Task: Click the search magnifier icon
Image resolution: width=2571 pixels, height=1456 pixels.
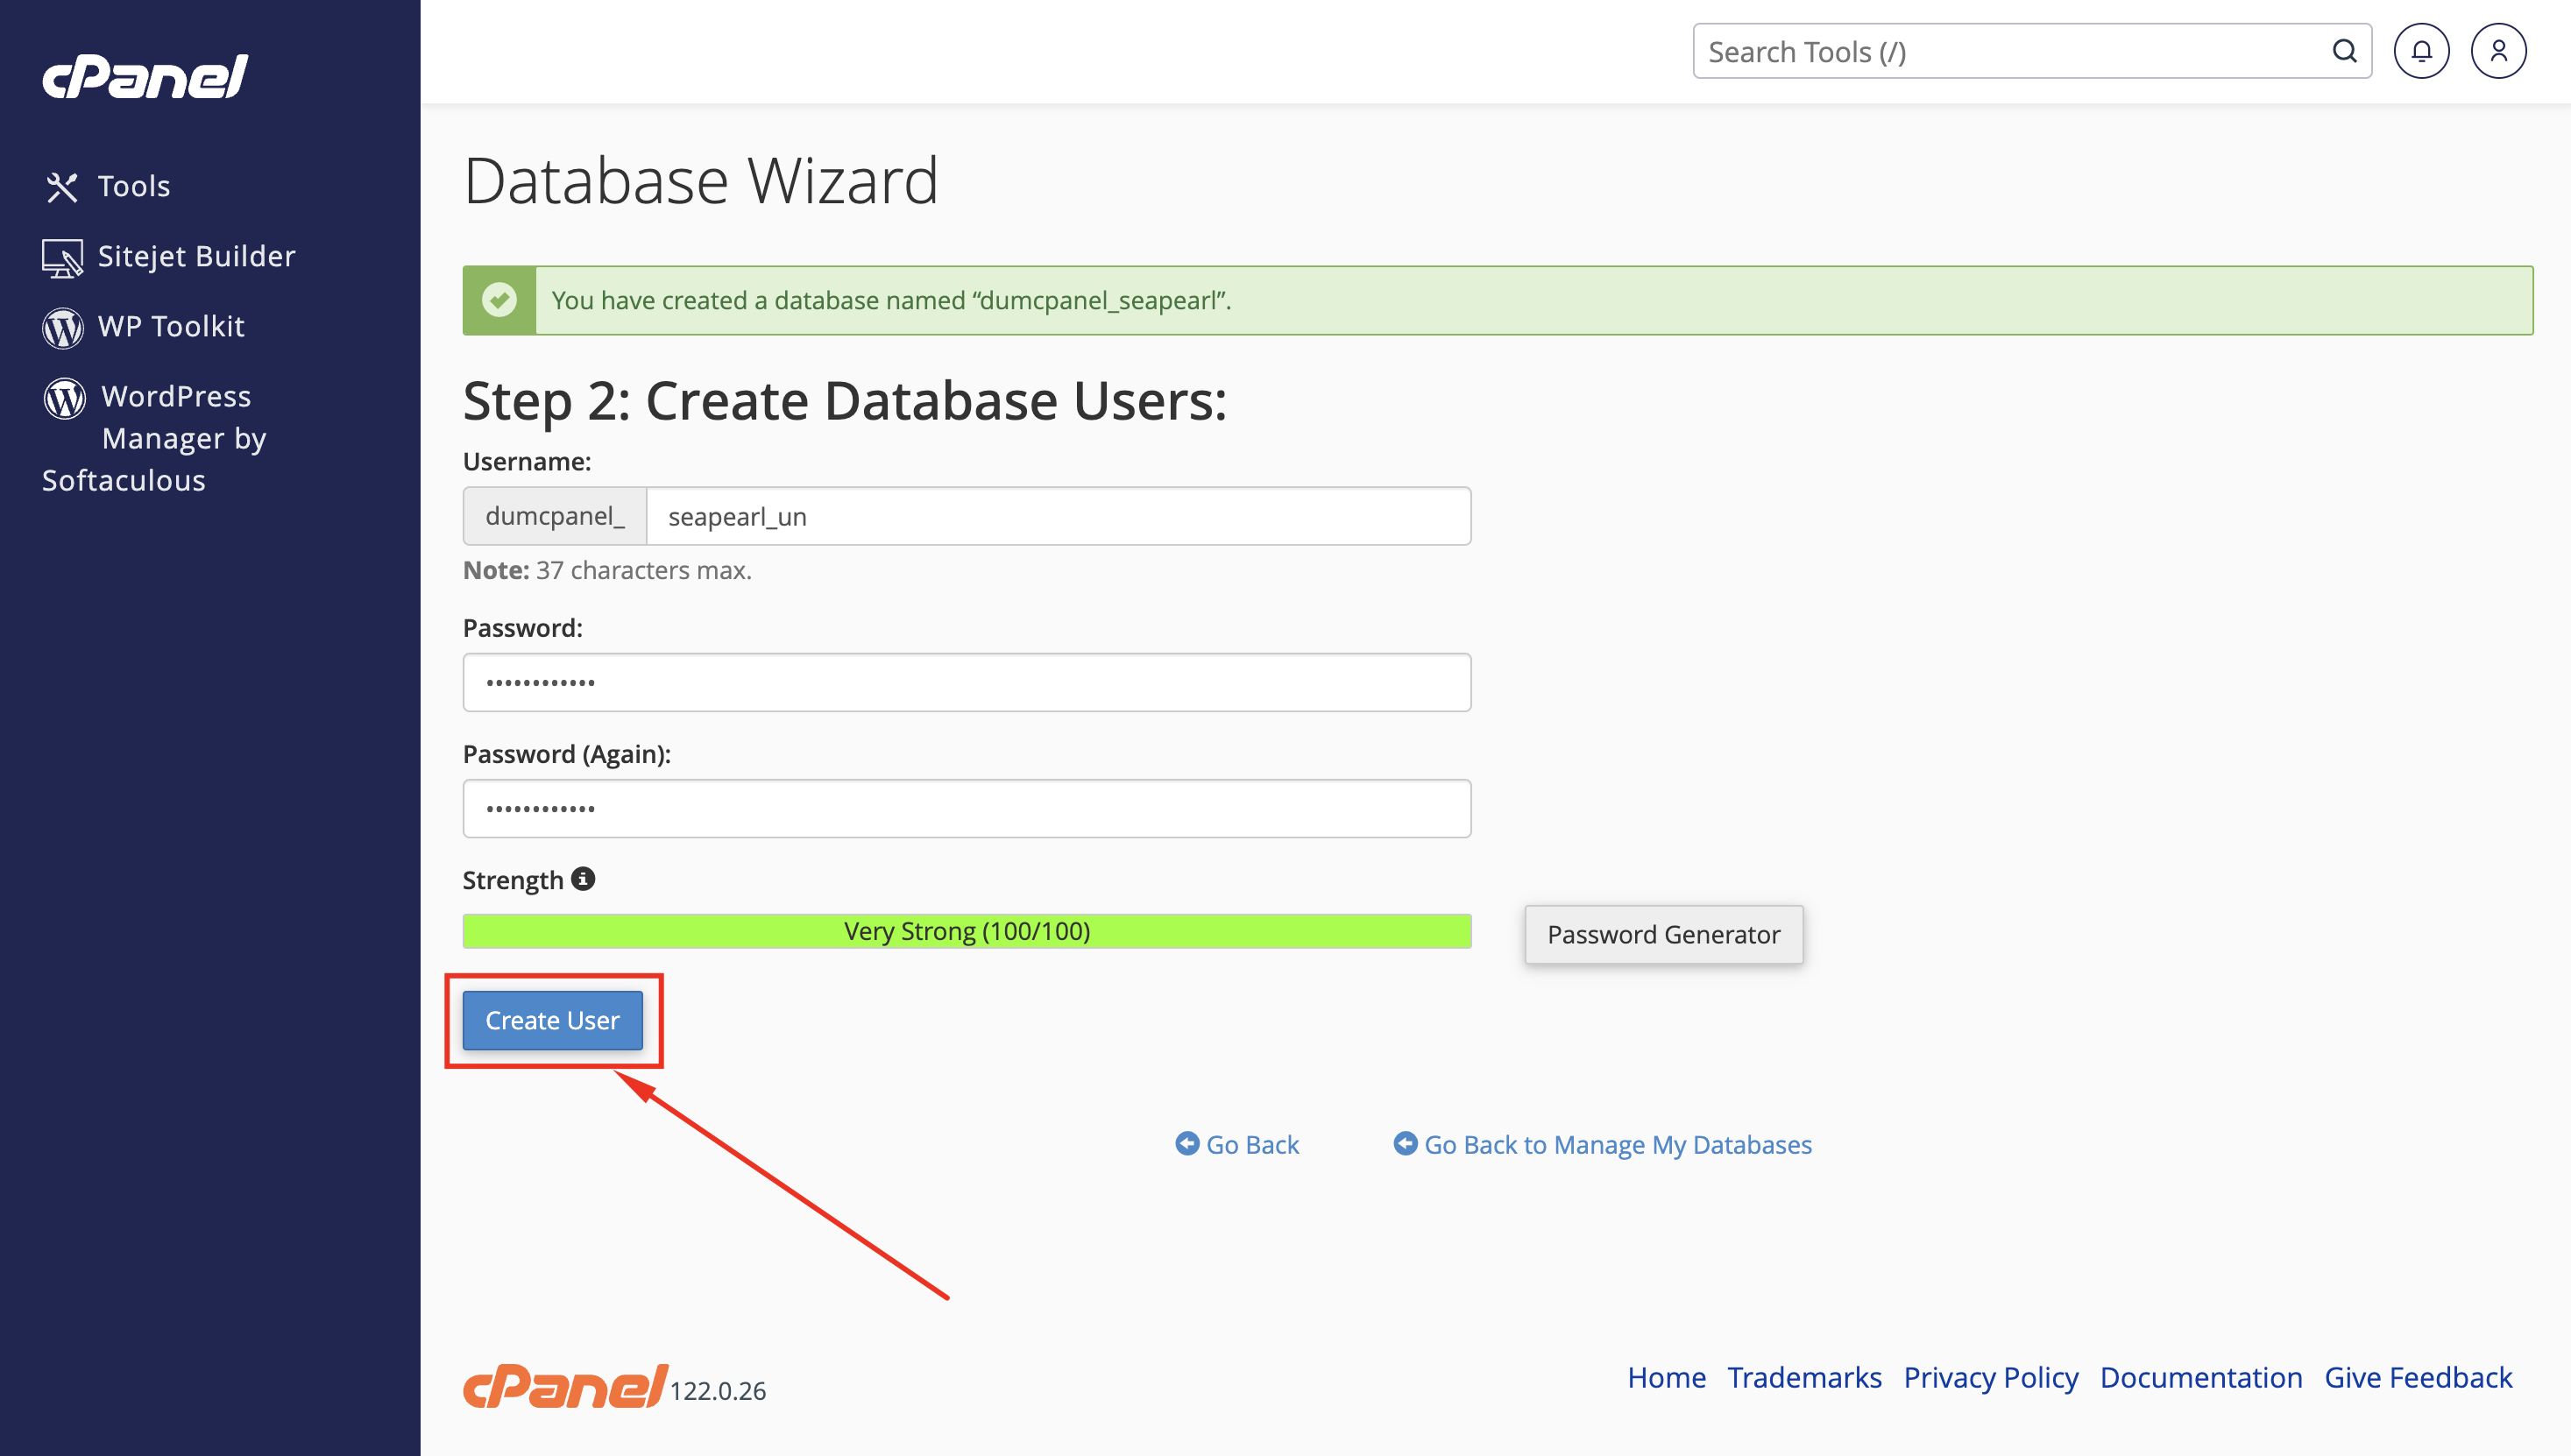Action: pyautogui.click(x=2344, y=51)
